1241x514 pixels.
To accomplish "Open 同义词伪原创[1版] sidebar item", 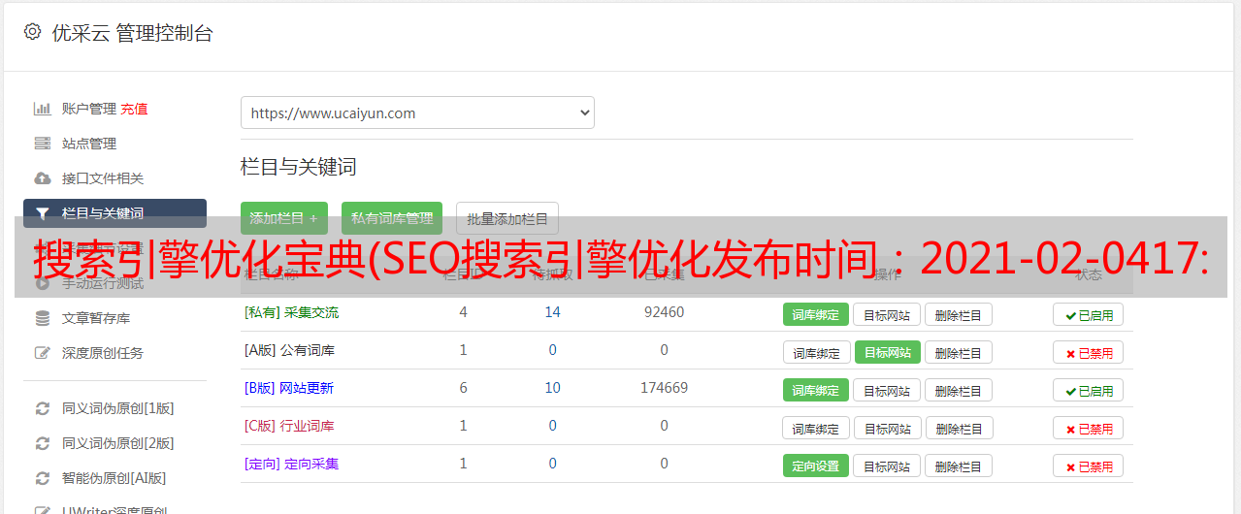I will coord(118,408).
